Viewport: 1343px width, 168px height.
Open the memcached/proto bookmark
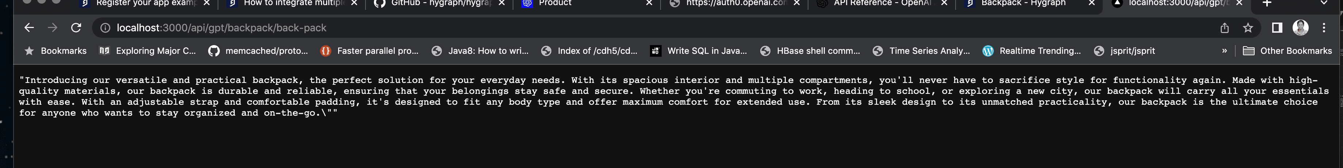[258, 51]
